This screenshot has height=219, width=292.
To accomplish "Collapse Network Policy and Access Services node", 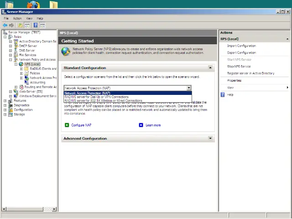I will [10, 60].
